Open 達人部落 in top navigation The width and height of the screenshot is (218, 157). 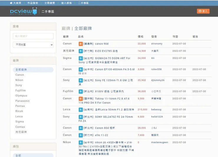(66, 3)
